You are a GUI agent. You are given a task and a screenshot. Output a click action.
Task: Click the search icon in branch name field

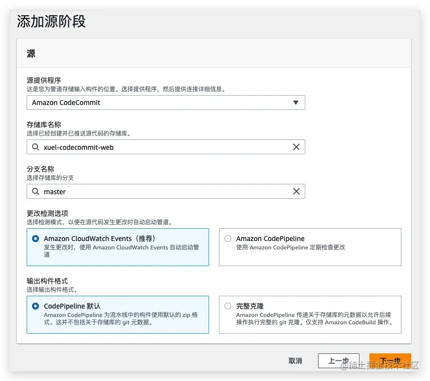tap(36, 191)
